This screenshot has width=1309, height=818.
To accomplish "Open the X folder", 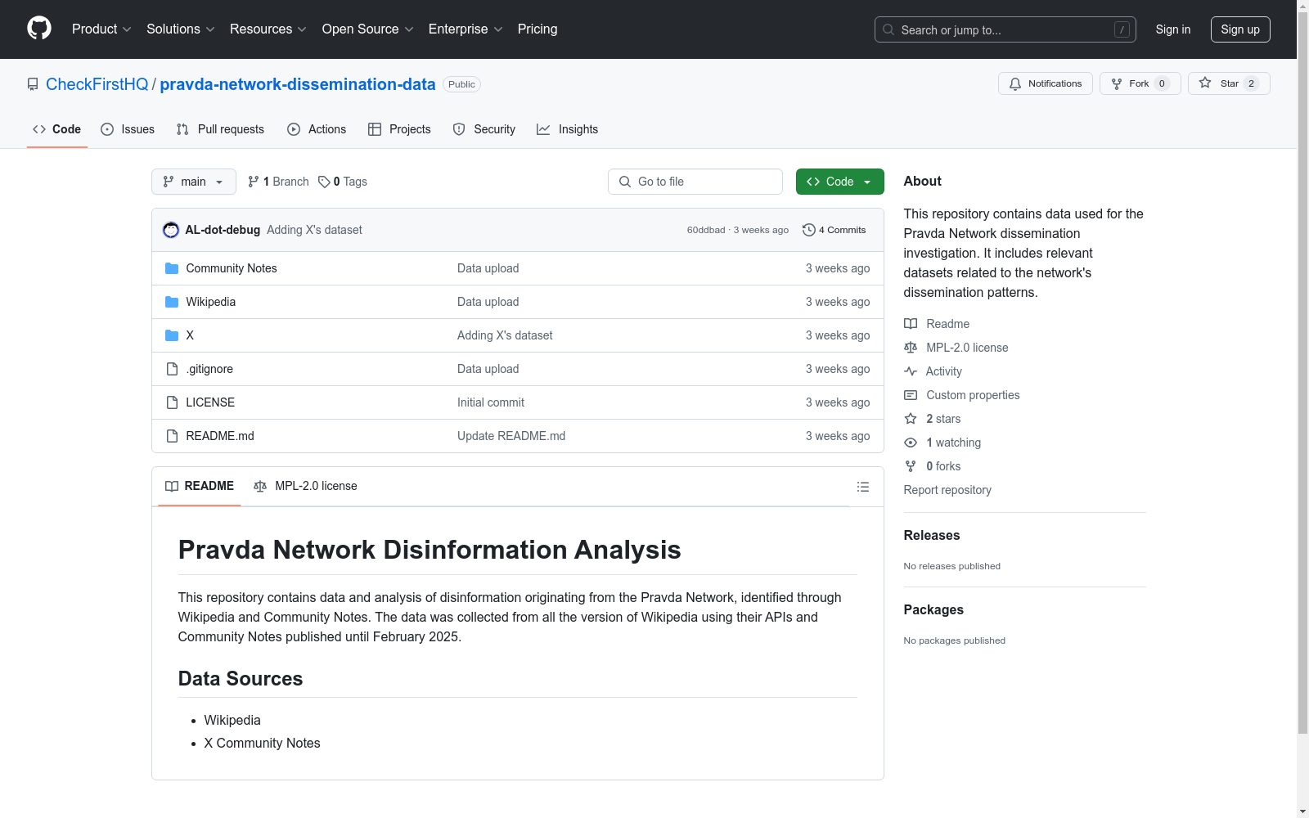I will [190, 335].
